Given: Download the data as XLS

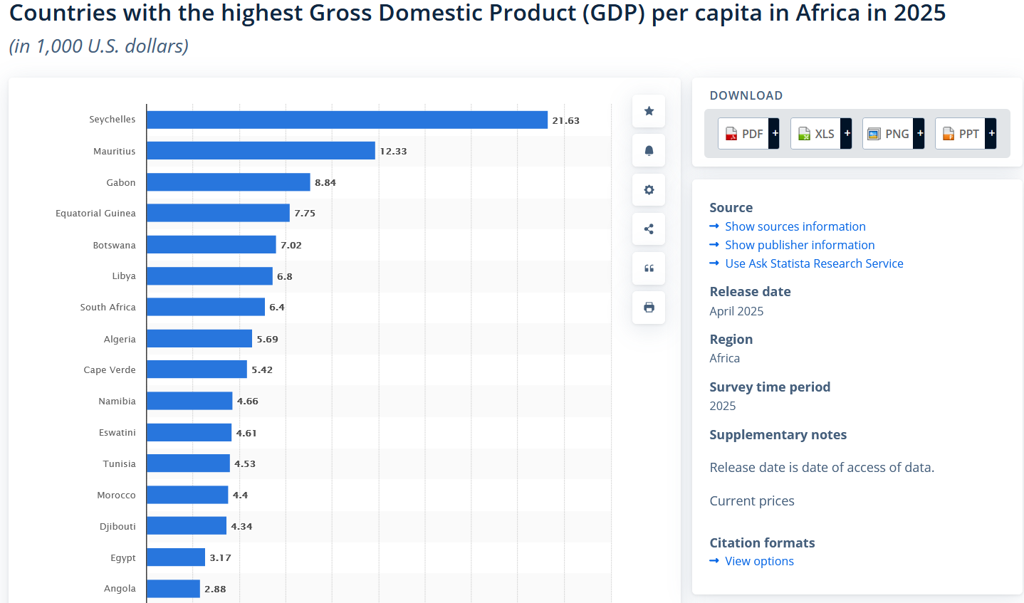Looking at the screenshot, I should 816,134.
